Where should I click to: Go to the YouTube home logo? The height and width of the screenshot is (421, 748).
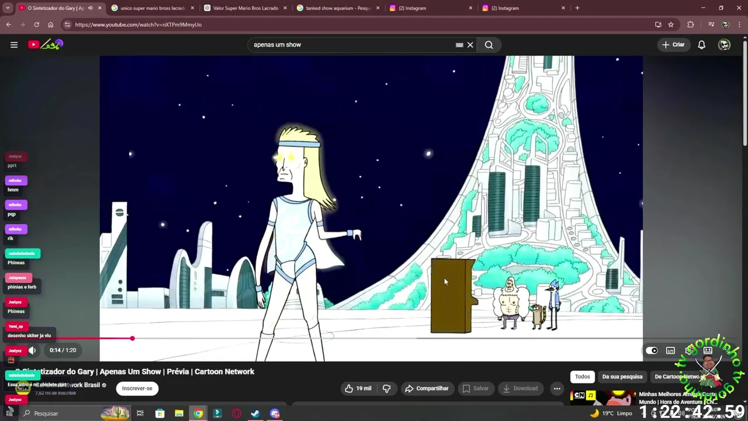46,44
